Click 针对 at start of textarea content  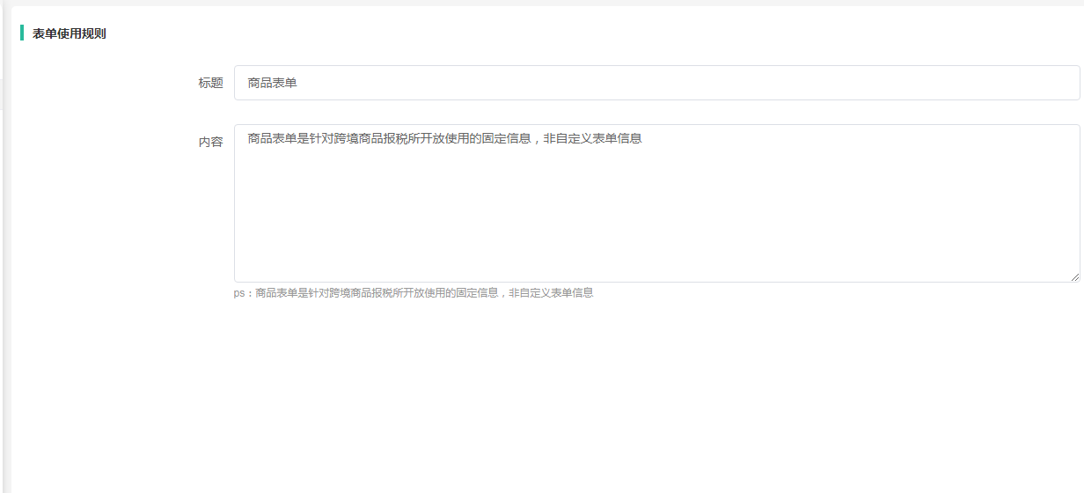tap(322, 138)
